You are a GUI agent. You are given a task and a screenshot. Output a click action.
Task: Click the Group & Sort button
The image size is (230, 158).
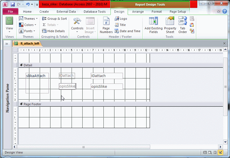coord(55,19)
